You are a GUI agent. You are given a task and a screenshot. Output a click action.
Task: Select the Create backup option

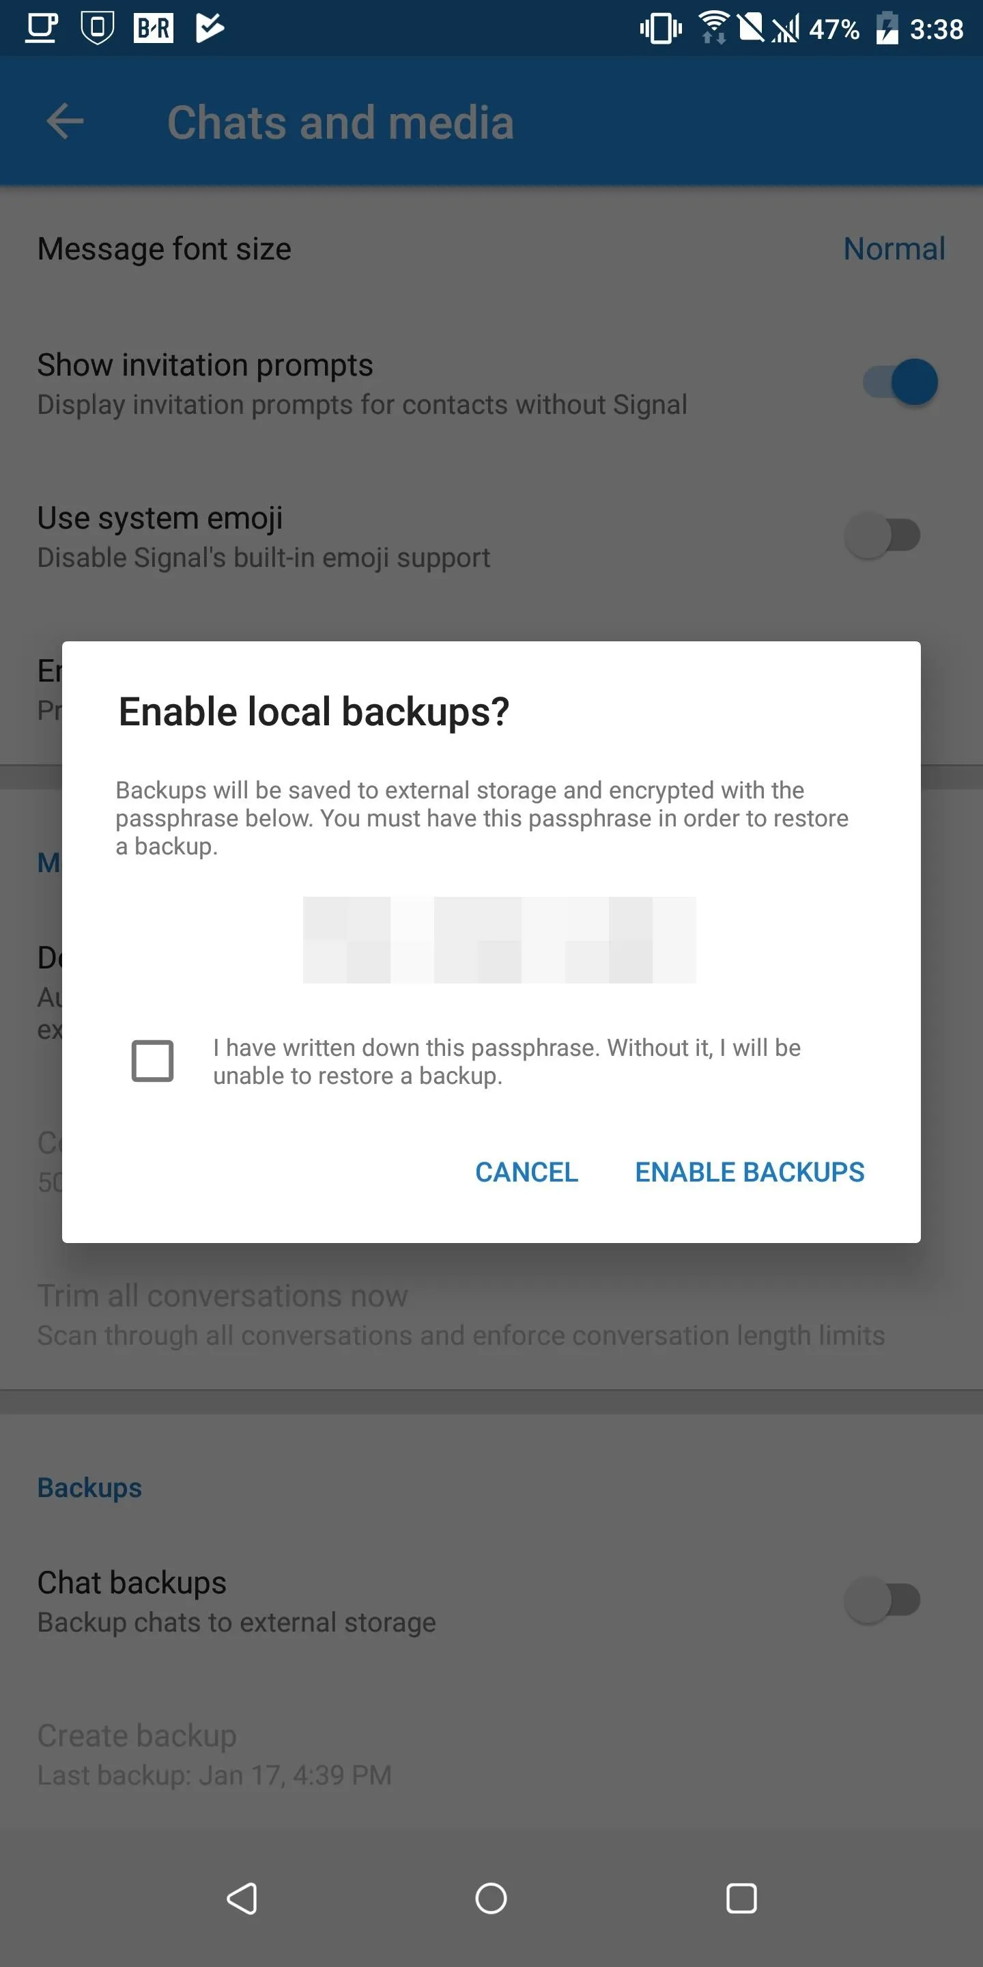click(491, 1755)
